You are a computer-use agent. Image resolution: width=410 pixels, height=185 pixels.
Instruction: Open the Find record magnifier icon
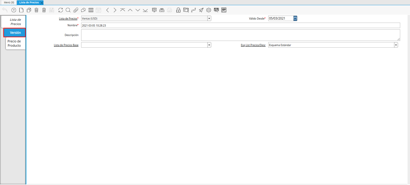68,10
